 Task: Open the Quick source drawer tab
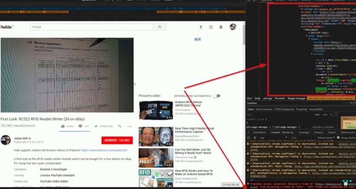pyautogui.click(x=348, y=132)
